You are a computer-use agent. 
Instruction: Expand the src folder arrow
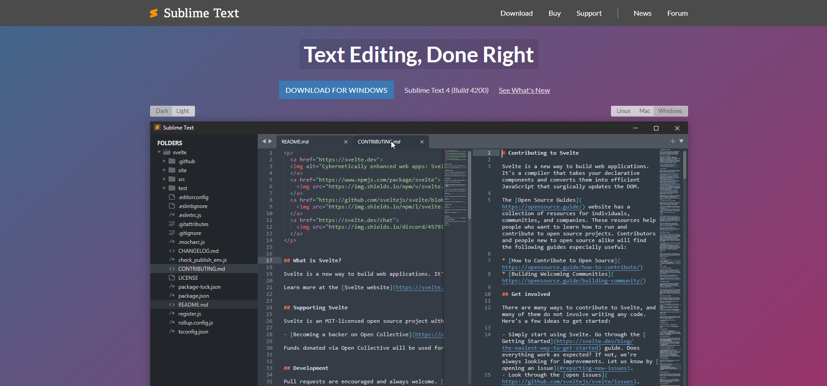tap(165, 179)
